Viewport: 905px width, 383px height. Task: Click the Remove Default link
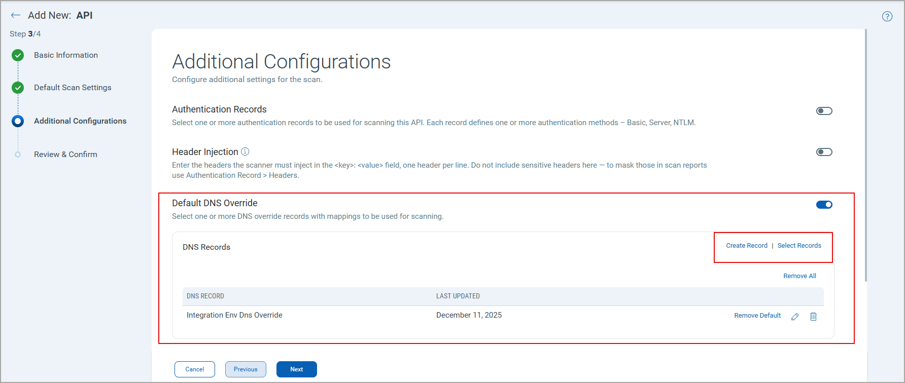[757, 316]
